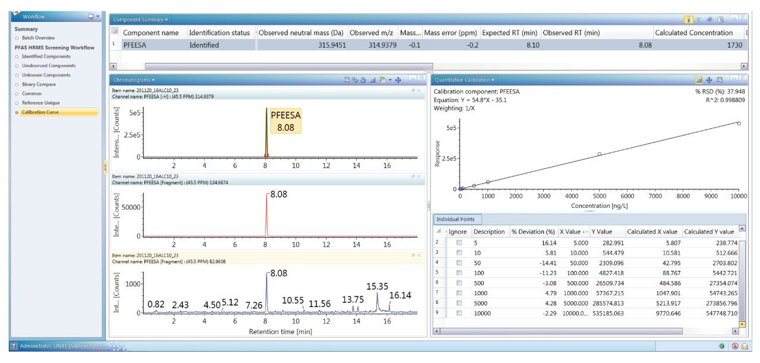Go to Batch Overview in the Summary section

[x=38, y=38]
